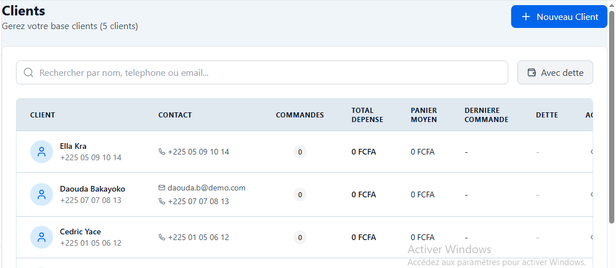This screenshot has width=616, height=268.
Task: Click the DETTE column header
Action: click(547, 115)
